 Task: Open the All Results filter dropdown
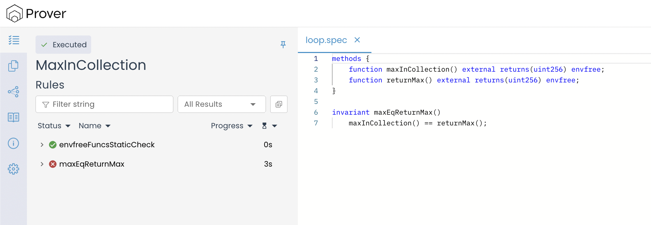tap(221, 104)
